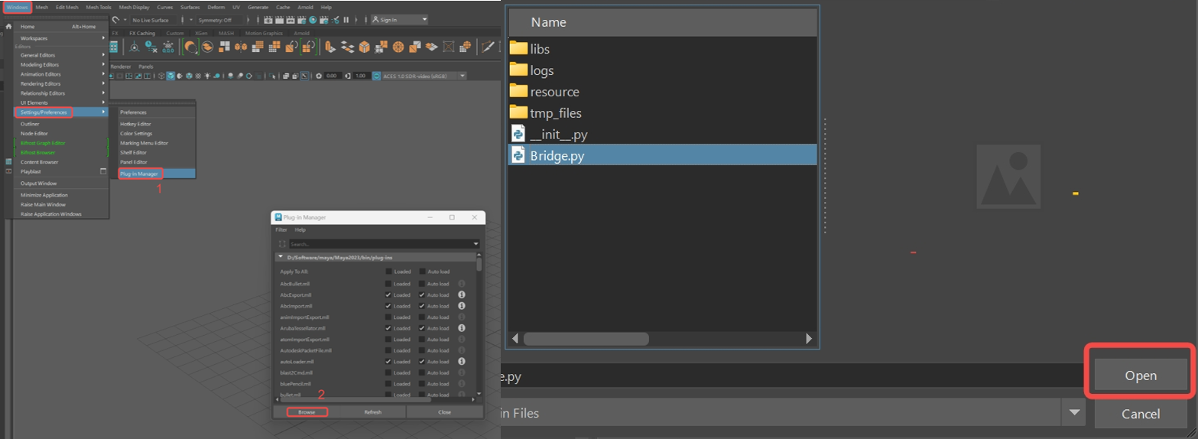Click the pause Viewport 2.0 icon
The height and width of the screenshot is (439, 1198).
point(346,20)
